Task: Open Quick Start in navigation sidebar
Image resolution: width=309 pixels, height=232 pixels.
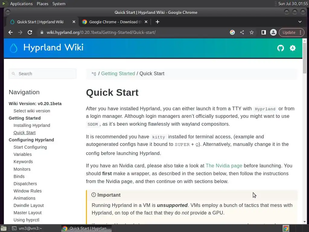Action: pyautogui.click(x=24, y=133)
